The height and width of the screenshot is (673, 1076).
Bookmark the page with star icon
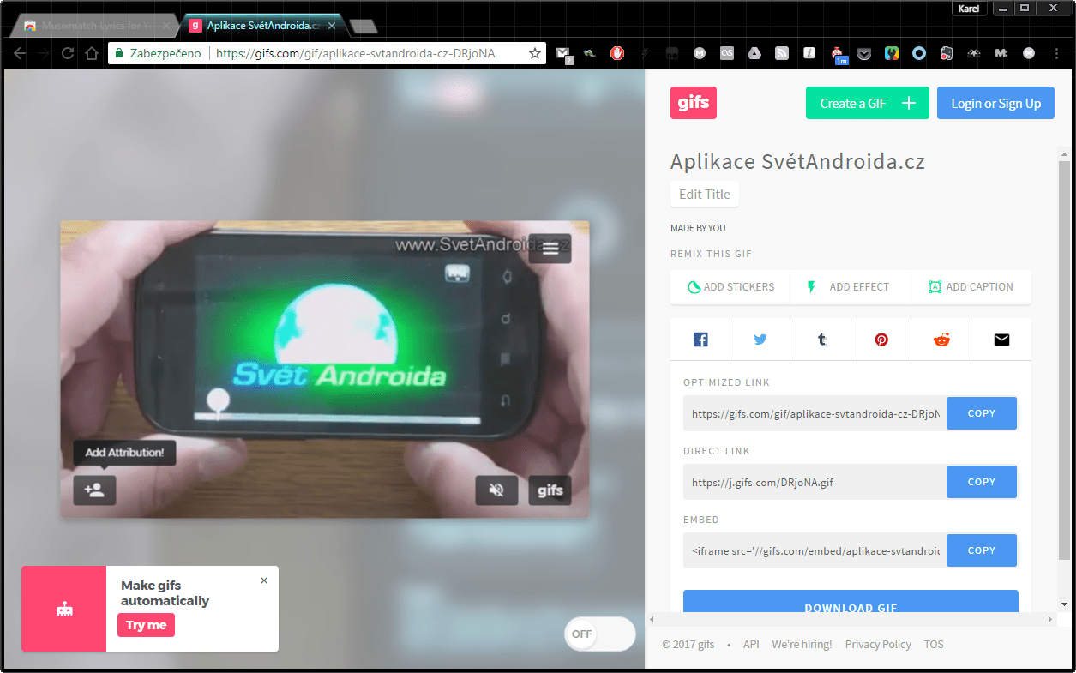(x=535, y=53)
